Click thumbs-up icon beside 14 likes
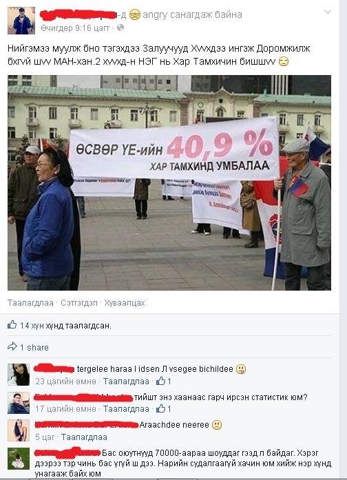This screenshot has width=347, height=480. pos(12,325)
